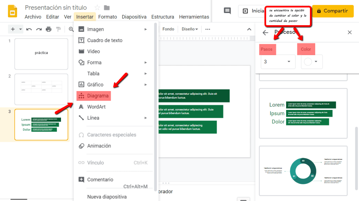
Task: Click the Compartir button
Action: pyautogui.click(x=332, y=11)
